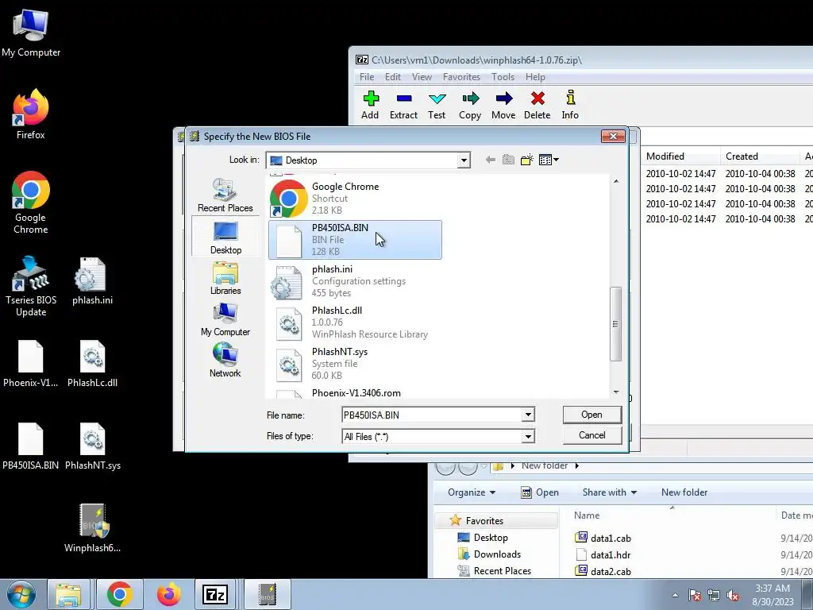Screen dimensions: 813x610
Task: Select phlash.ini in the file list
Action: pos(355,280)
